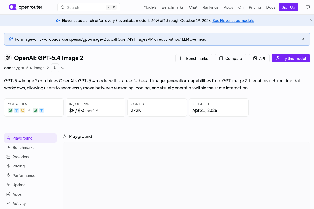The image size is (314, 209).
Task: Focus the Search input field
Action: [89, 7]
